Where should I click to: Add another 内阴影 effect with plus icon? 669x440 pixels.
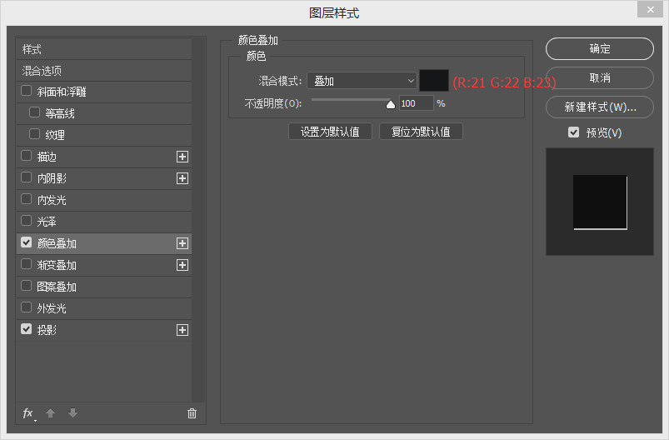click(182, 178)
